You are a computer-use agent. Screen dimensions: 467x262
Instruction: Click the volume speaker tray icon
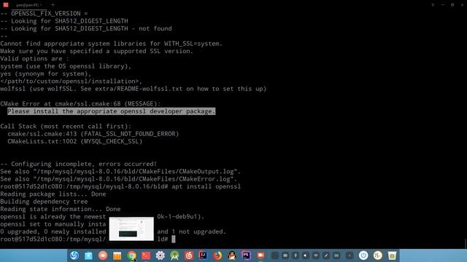click(306, 255)
